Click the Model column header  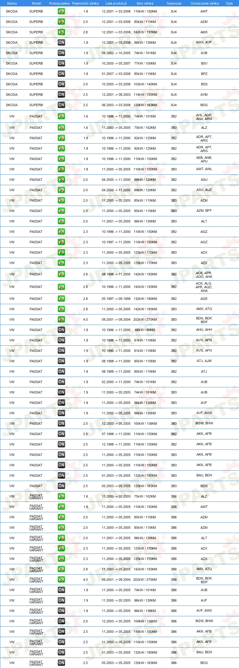coord(36,3)
